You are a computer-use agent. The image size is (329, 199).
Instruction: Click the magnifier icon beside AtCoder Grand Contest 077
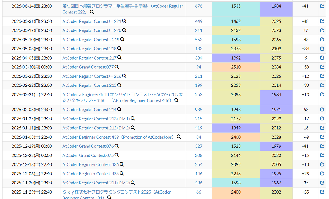click(x=117, y=67)
